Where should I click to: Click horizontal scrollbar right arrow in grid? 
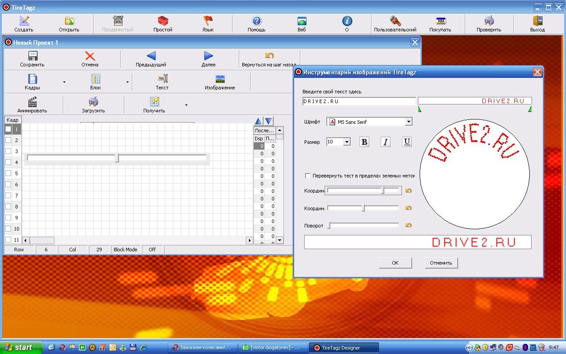pyautogui.click(x=249, y=240)
